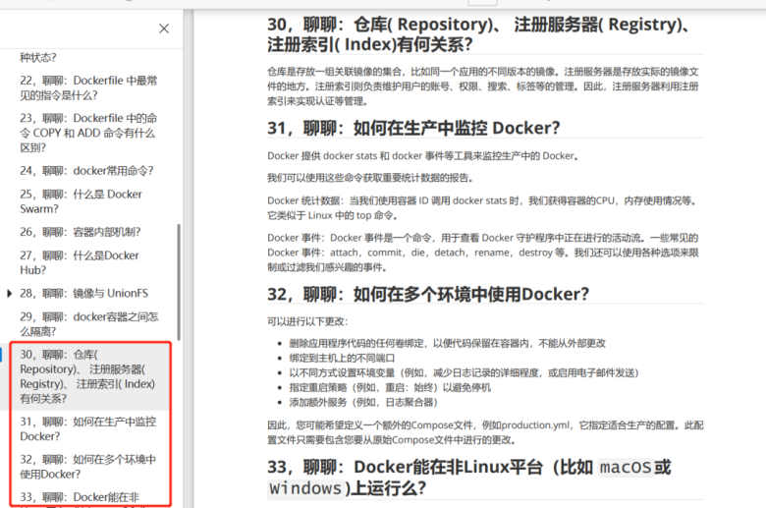The image size is (766, 508).
Task: Click paragraph beginning Docker 统计数据
Action: [x=481, y=207]
